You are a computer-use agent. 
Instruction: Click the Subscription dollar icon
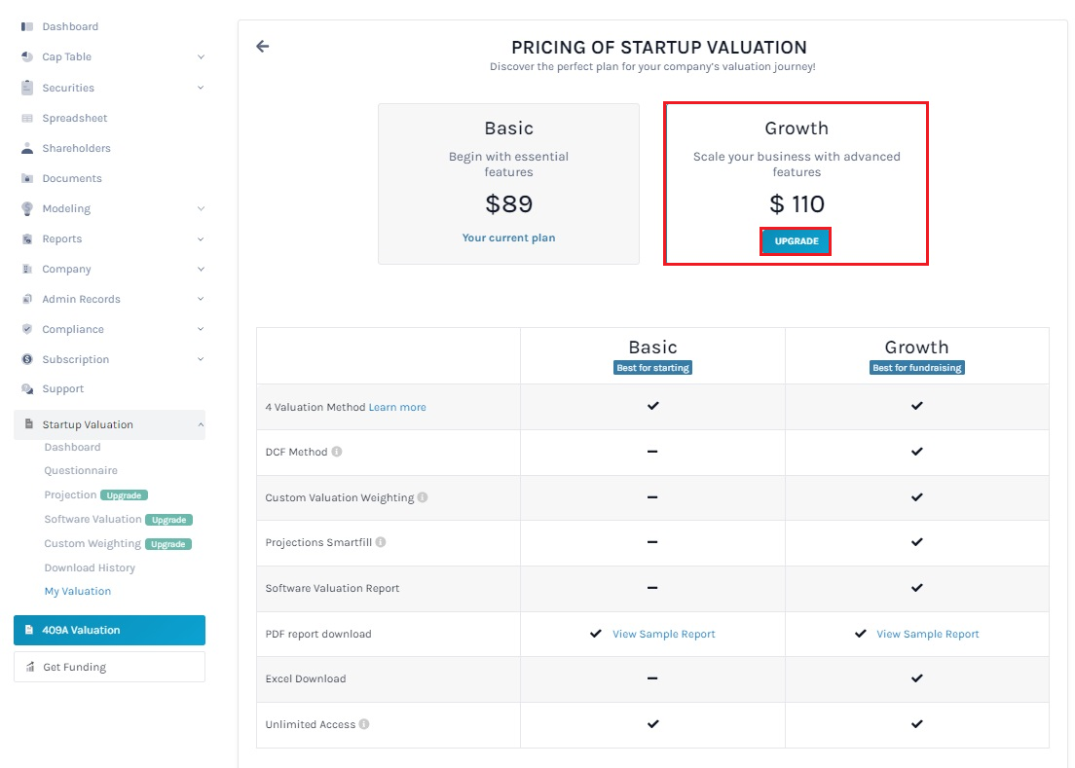[27, 359]
